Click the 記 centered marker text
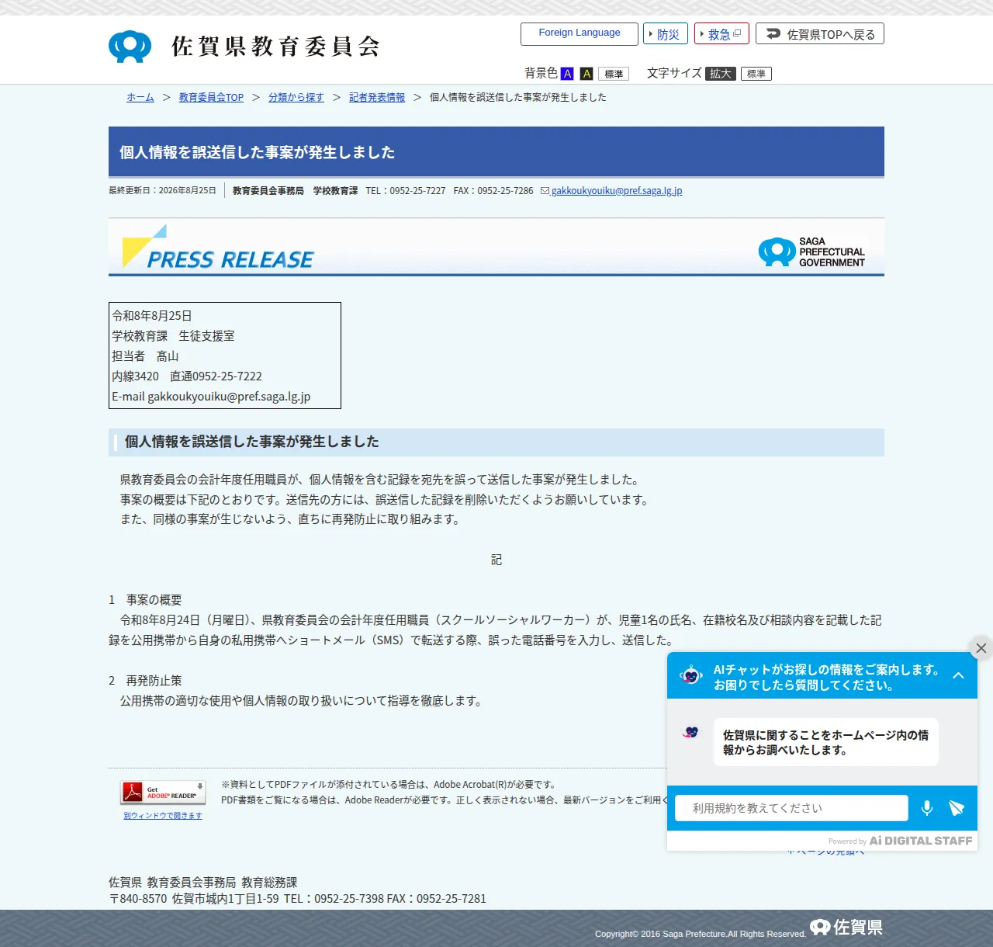Viewport: 993px width, 947px height. pyautogui.click(x=496, y=560)
